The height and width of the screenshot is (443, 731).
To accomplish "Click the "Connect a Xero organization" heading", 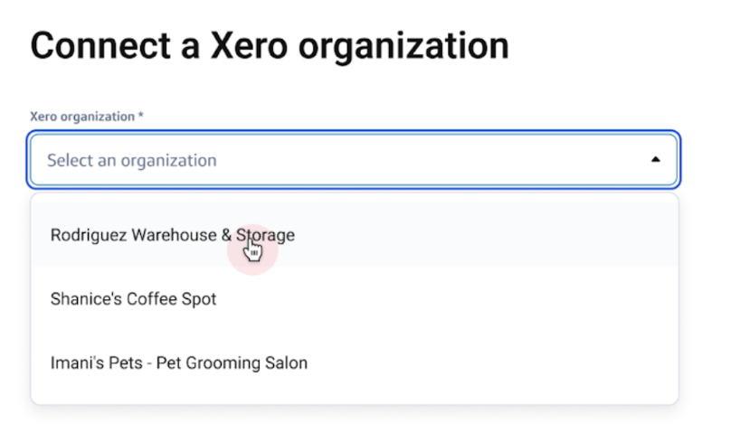I will pos(269,46).
